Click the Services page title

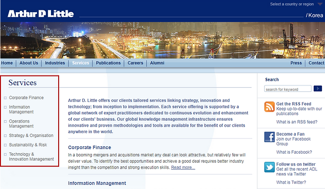click(23, 83)
